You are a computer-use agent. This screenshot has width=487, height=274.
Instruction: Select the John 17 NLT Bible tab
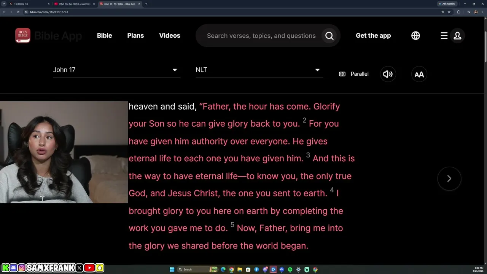click(119, 4)
